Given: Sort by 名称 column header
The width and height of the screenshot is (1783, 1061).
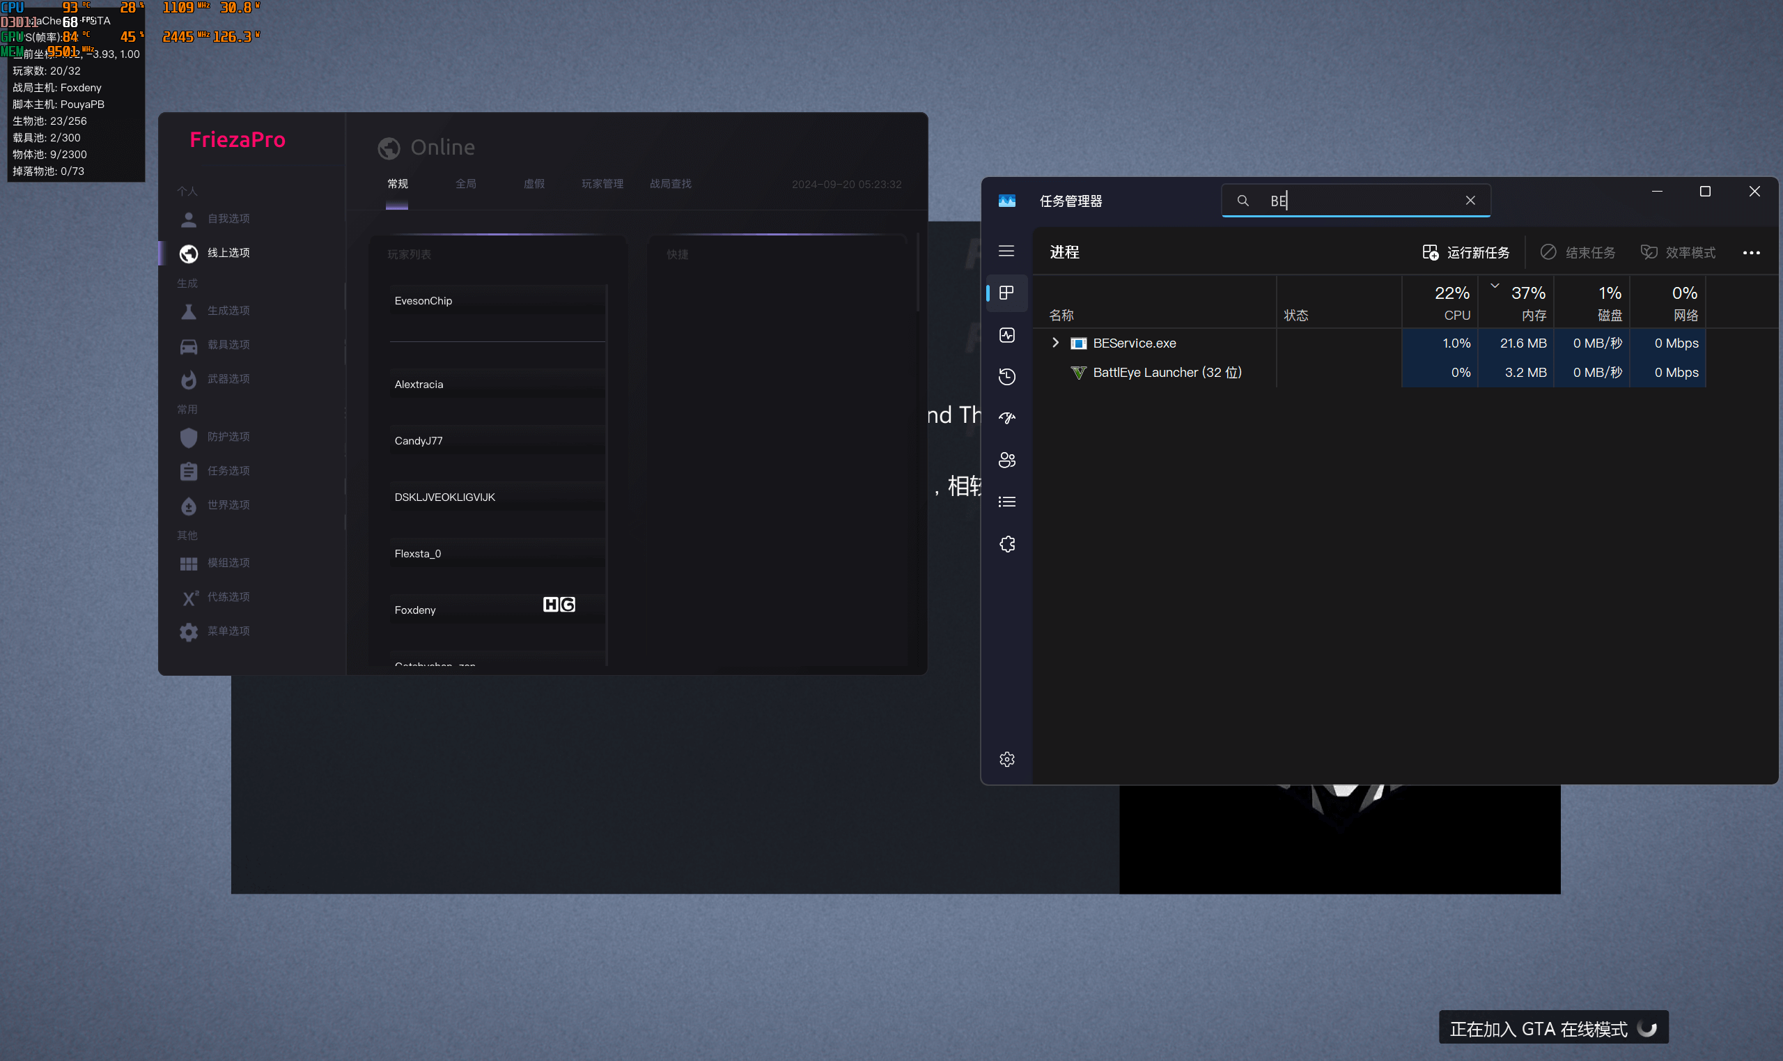Looking at the screenshot, I should 1155,303.
